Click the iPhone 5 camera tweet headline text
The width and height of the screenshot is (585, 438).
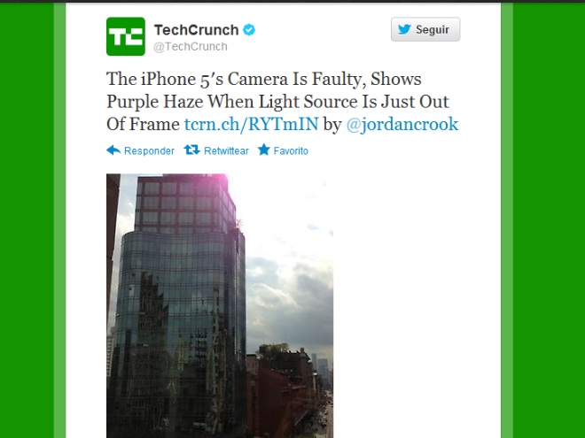tap(276, 101)
